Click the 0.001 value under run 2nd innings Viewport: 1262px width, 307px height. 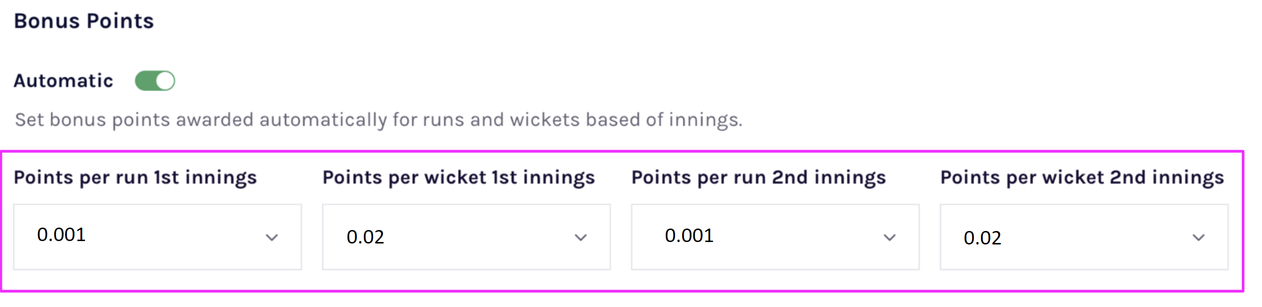coord(689,235)
